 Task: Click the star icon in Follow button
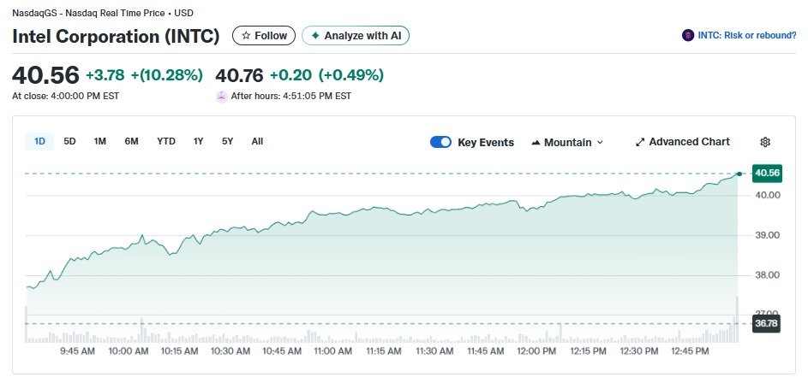[x=246, y=36]
